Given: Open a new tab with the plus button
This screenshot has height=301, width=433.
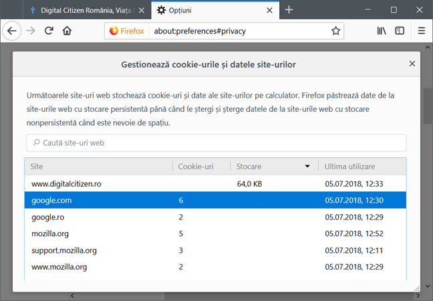Looking at the screenshot, I should click(x=289, y=10).
